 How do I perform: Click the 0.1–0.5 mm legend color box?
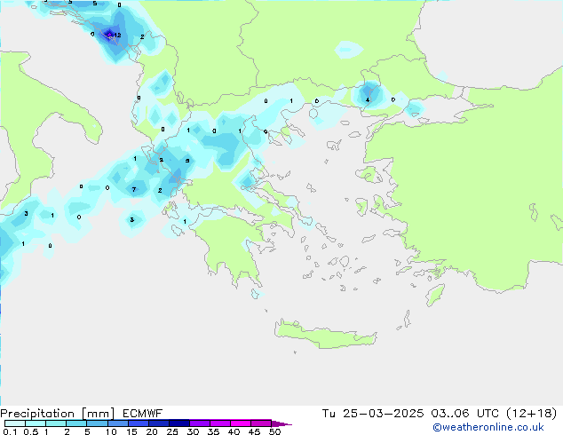15,423
